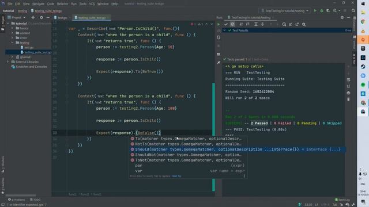This screenshot has height=207, width=369.
Task: Pin the Run tab with pin icon
Action: 219,63
